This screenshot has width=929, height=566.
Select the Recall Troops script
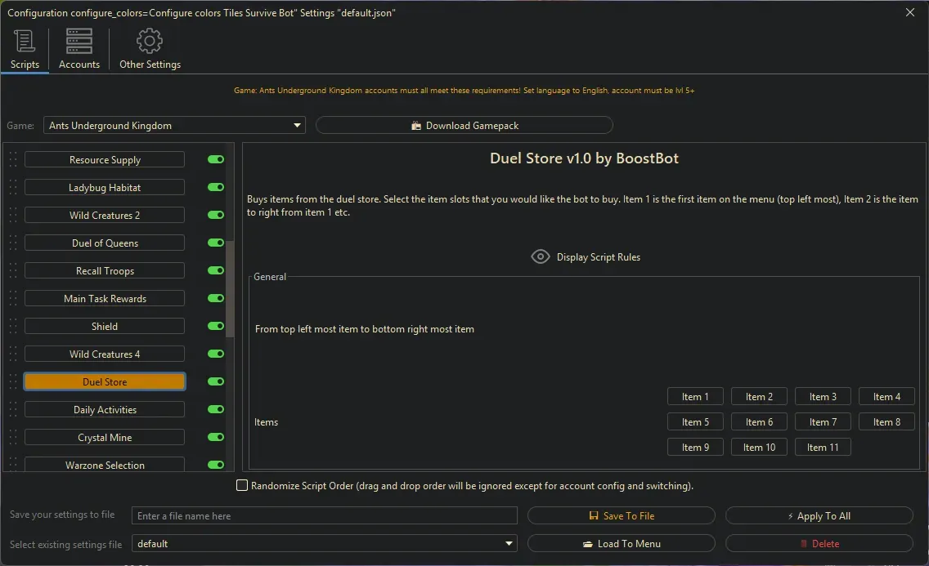(x=105, y=271)
